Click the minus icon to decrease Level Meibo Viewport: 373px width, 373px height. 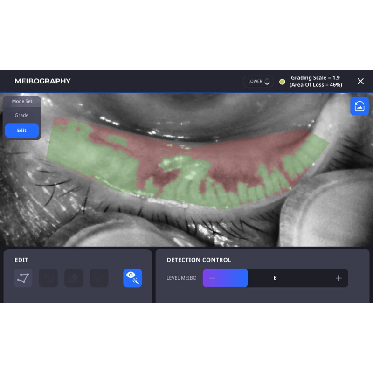click(212, 278)
